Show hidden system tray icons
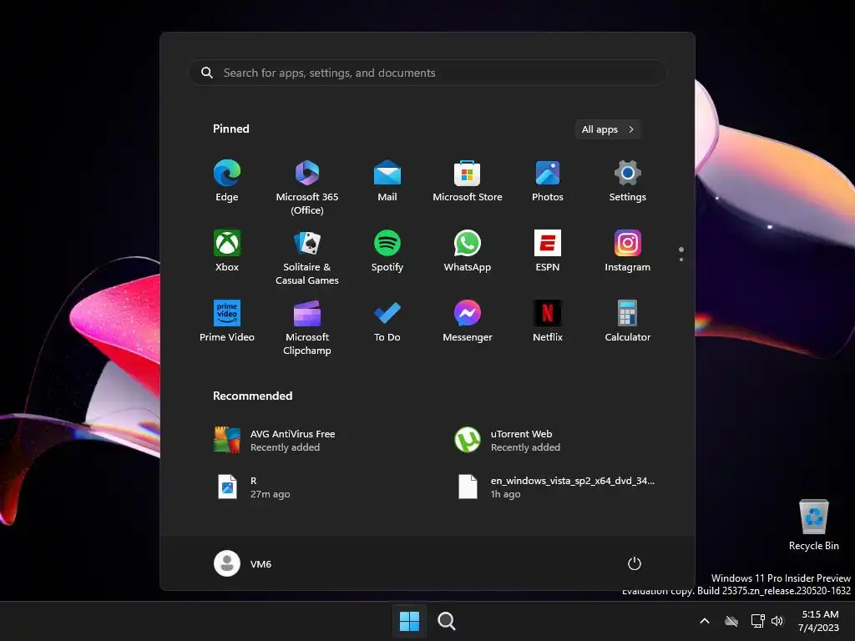This screenshot has width=855, height=641. point(705,621)
